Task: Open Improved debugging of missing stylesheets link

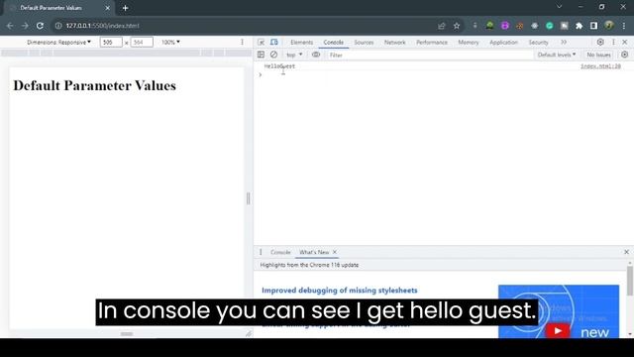Action: [x=339, y=291]
